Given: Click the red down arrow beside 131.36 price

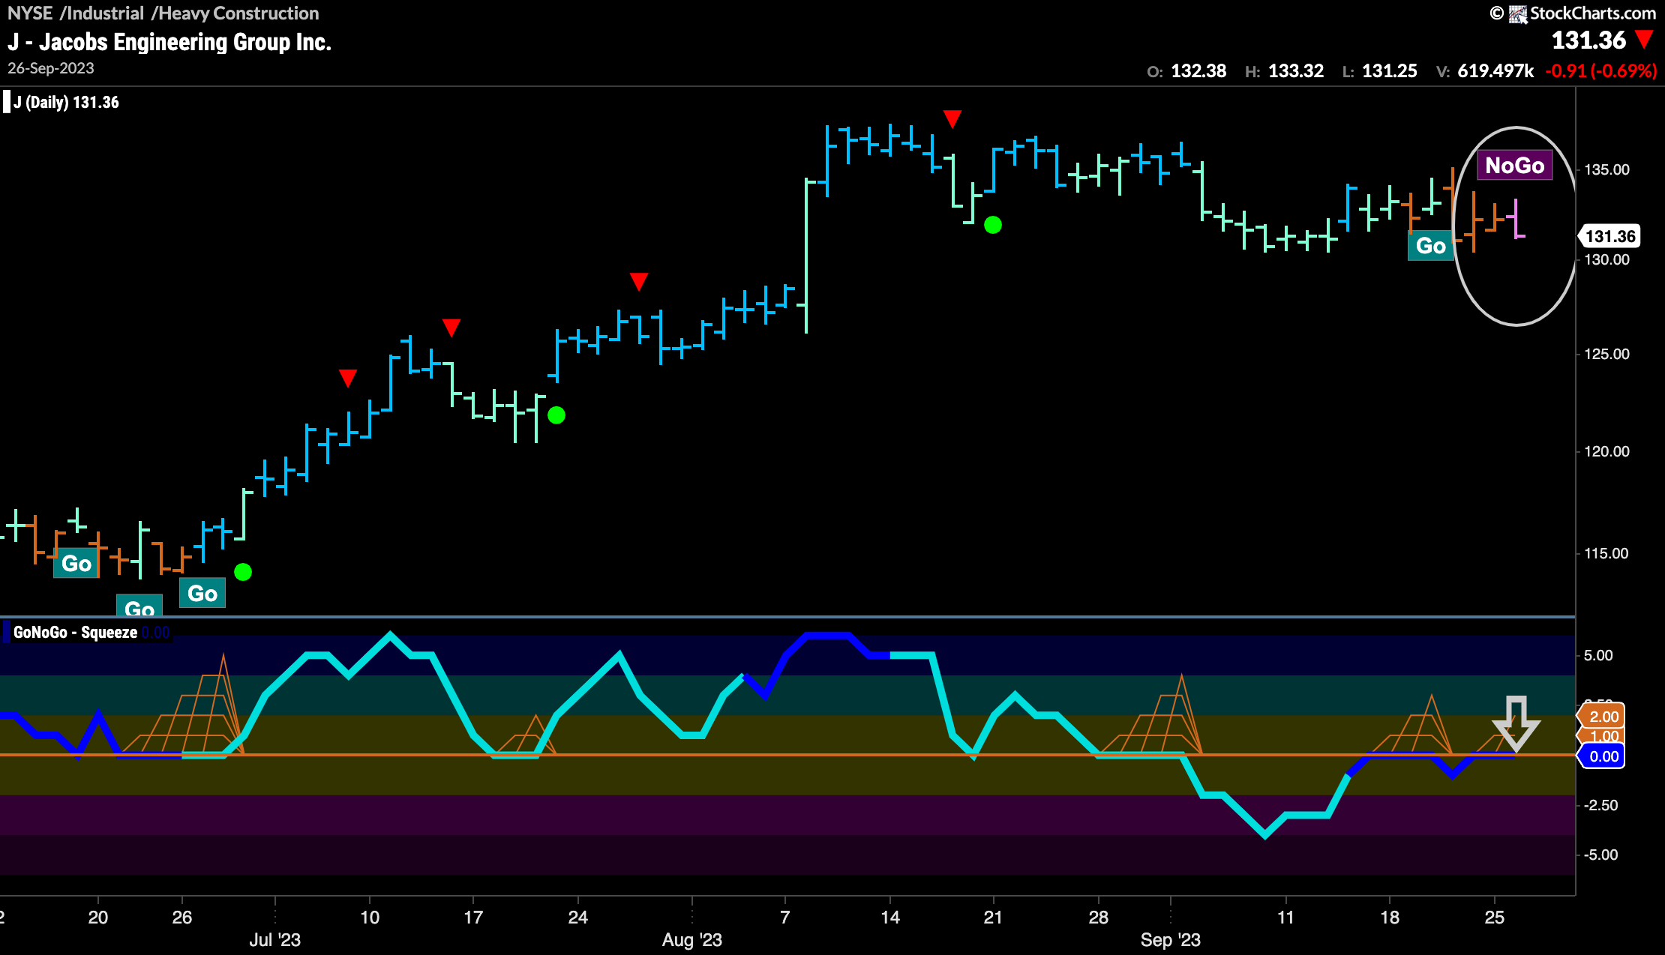Looking at the screenshot, I should coord(1644,40).
